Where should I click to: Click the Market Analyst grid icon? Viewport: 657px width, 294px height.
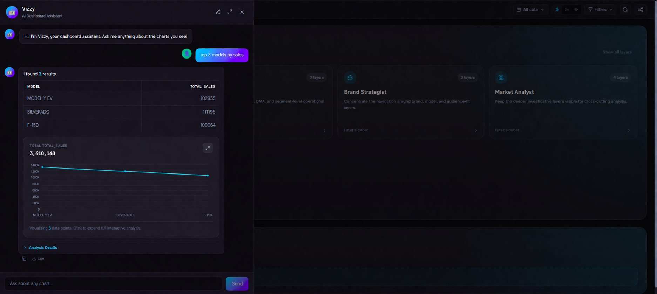[501, 78]
